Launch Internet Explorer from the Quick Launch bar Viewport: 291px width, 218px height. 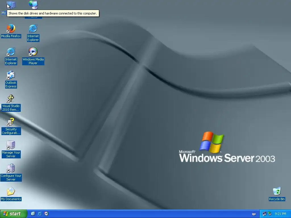pyautogui.click(x=40, y=214)
